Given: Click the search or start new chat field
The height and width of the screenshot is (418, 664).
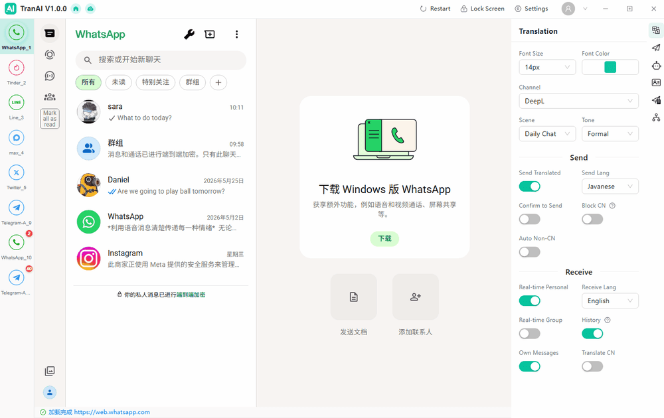Looking at the screenshot, I should click(x=161, y=60).
